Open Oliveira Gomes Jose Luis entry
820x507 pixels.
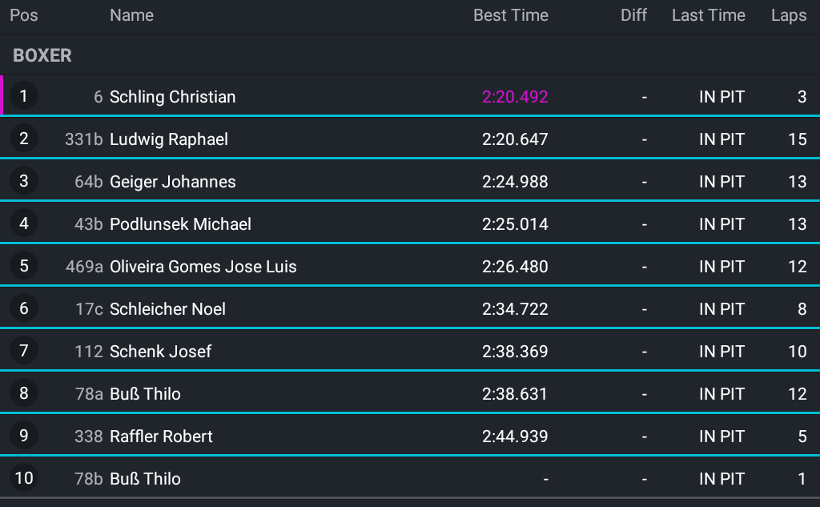click(410, 266)
